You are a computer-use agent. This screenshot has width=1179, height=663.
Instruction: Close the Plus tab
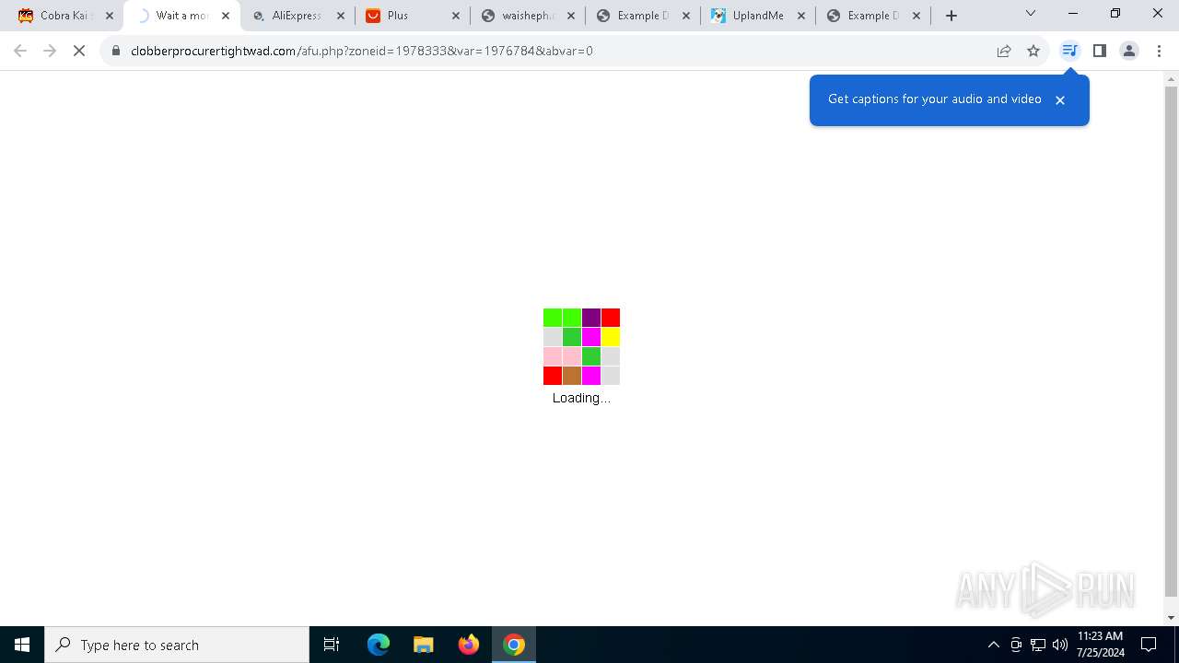tap(456, 16)
